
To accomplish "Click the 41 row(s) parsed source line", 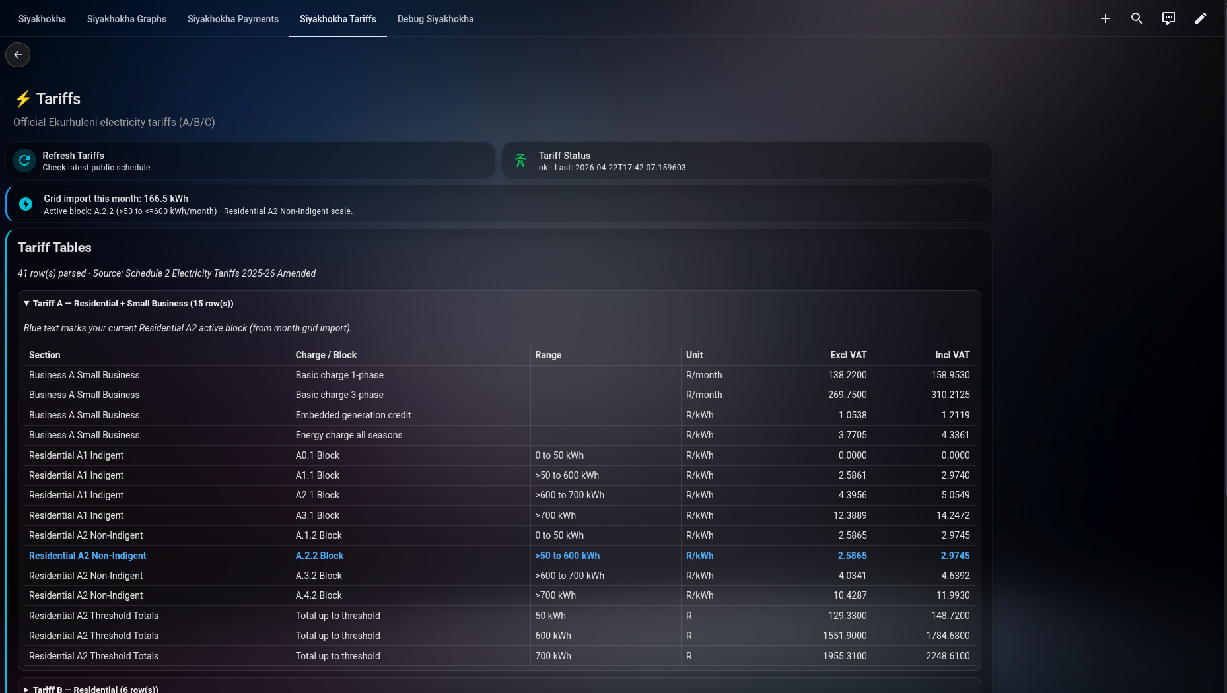I will coord(166,273).
